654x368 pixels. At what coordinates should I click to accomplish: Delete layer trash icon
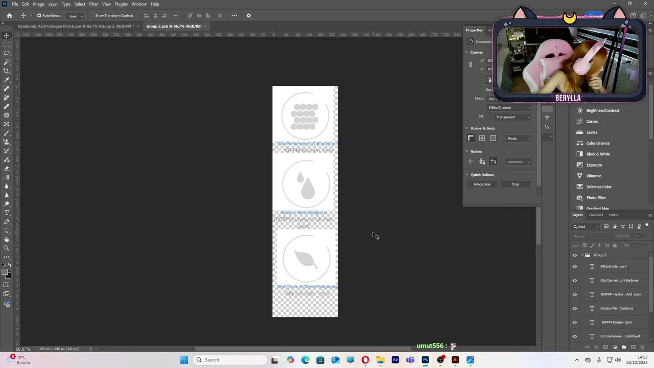click(x=642, y=347)
